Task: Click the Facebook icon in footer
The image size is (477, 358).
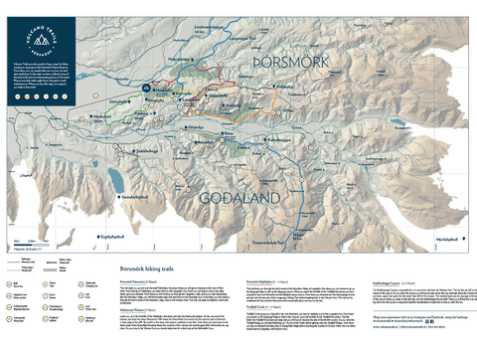Action: pyautogui.click(x=432, y=321)
